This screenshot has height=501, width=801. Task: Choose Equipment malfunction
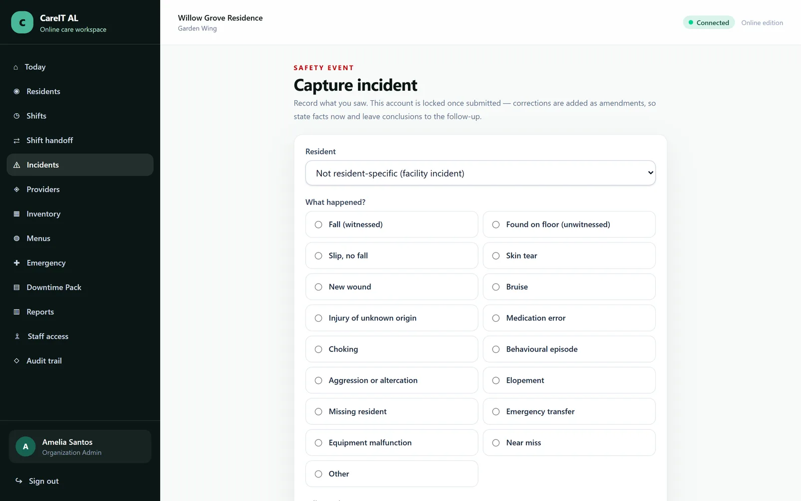tap(391, 442)
